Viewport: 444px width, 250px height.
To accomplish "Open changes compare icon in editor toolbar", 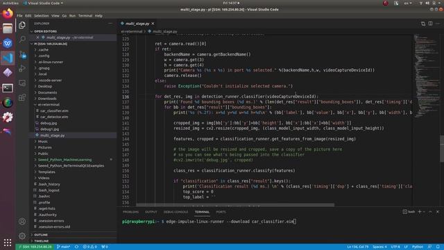I will pos(423,24).
